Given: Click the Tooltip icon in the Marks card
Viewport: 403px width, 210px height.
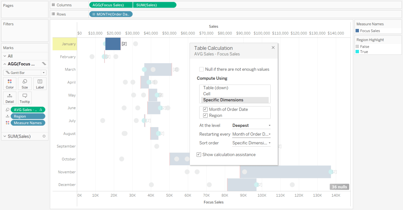Looking at the screenshot, I should click(25, 98).
